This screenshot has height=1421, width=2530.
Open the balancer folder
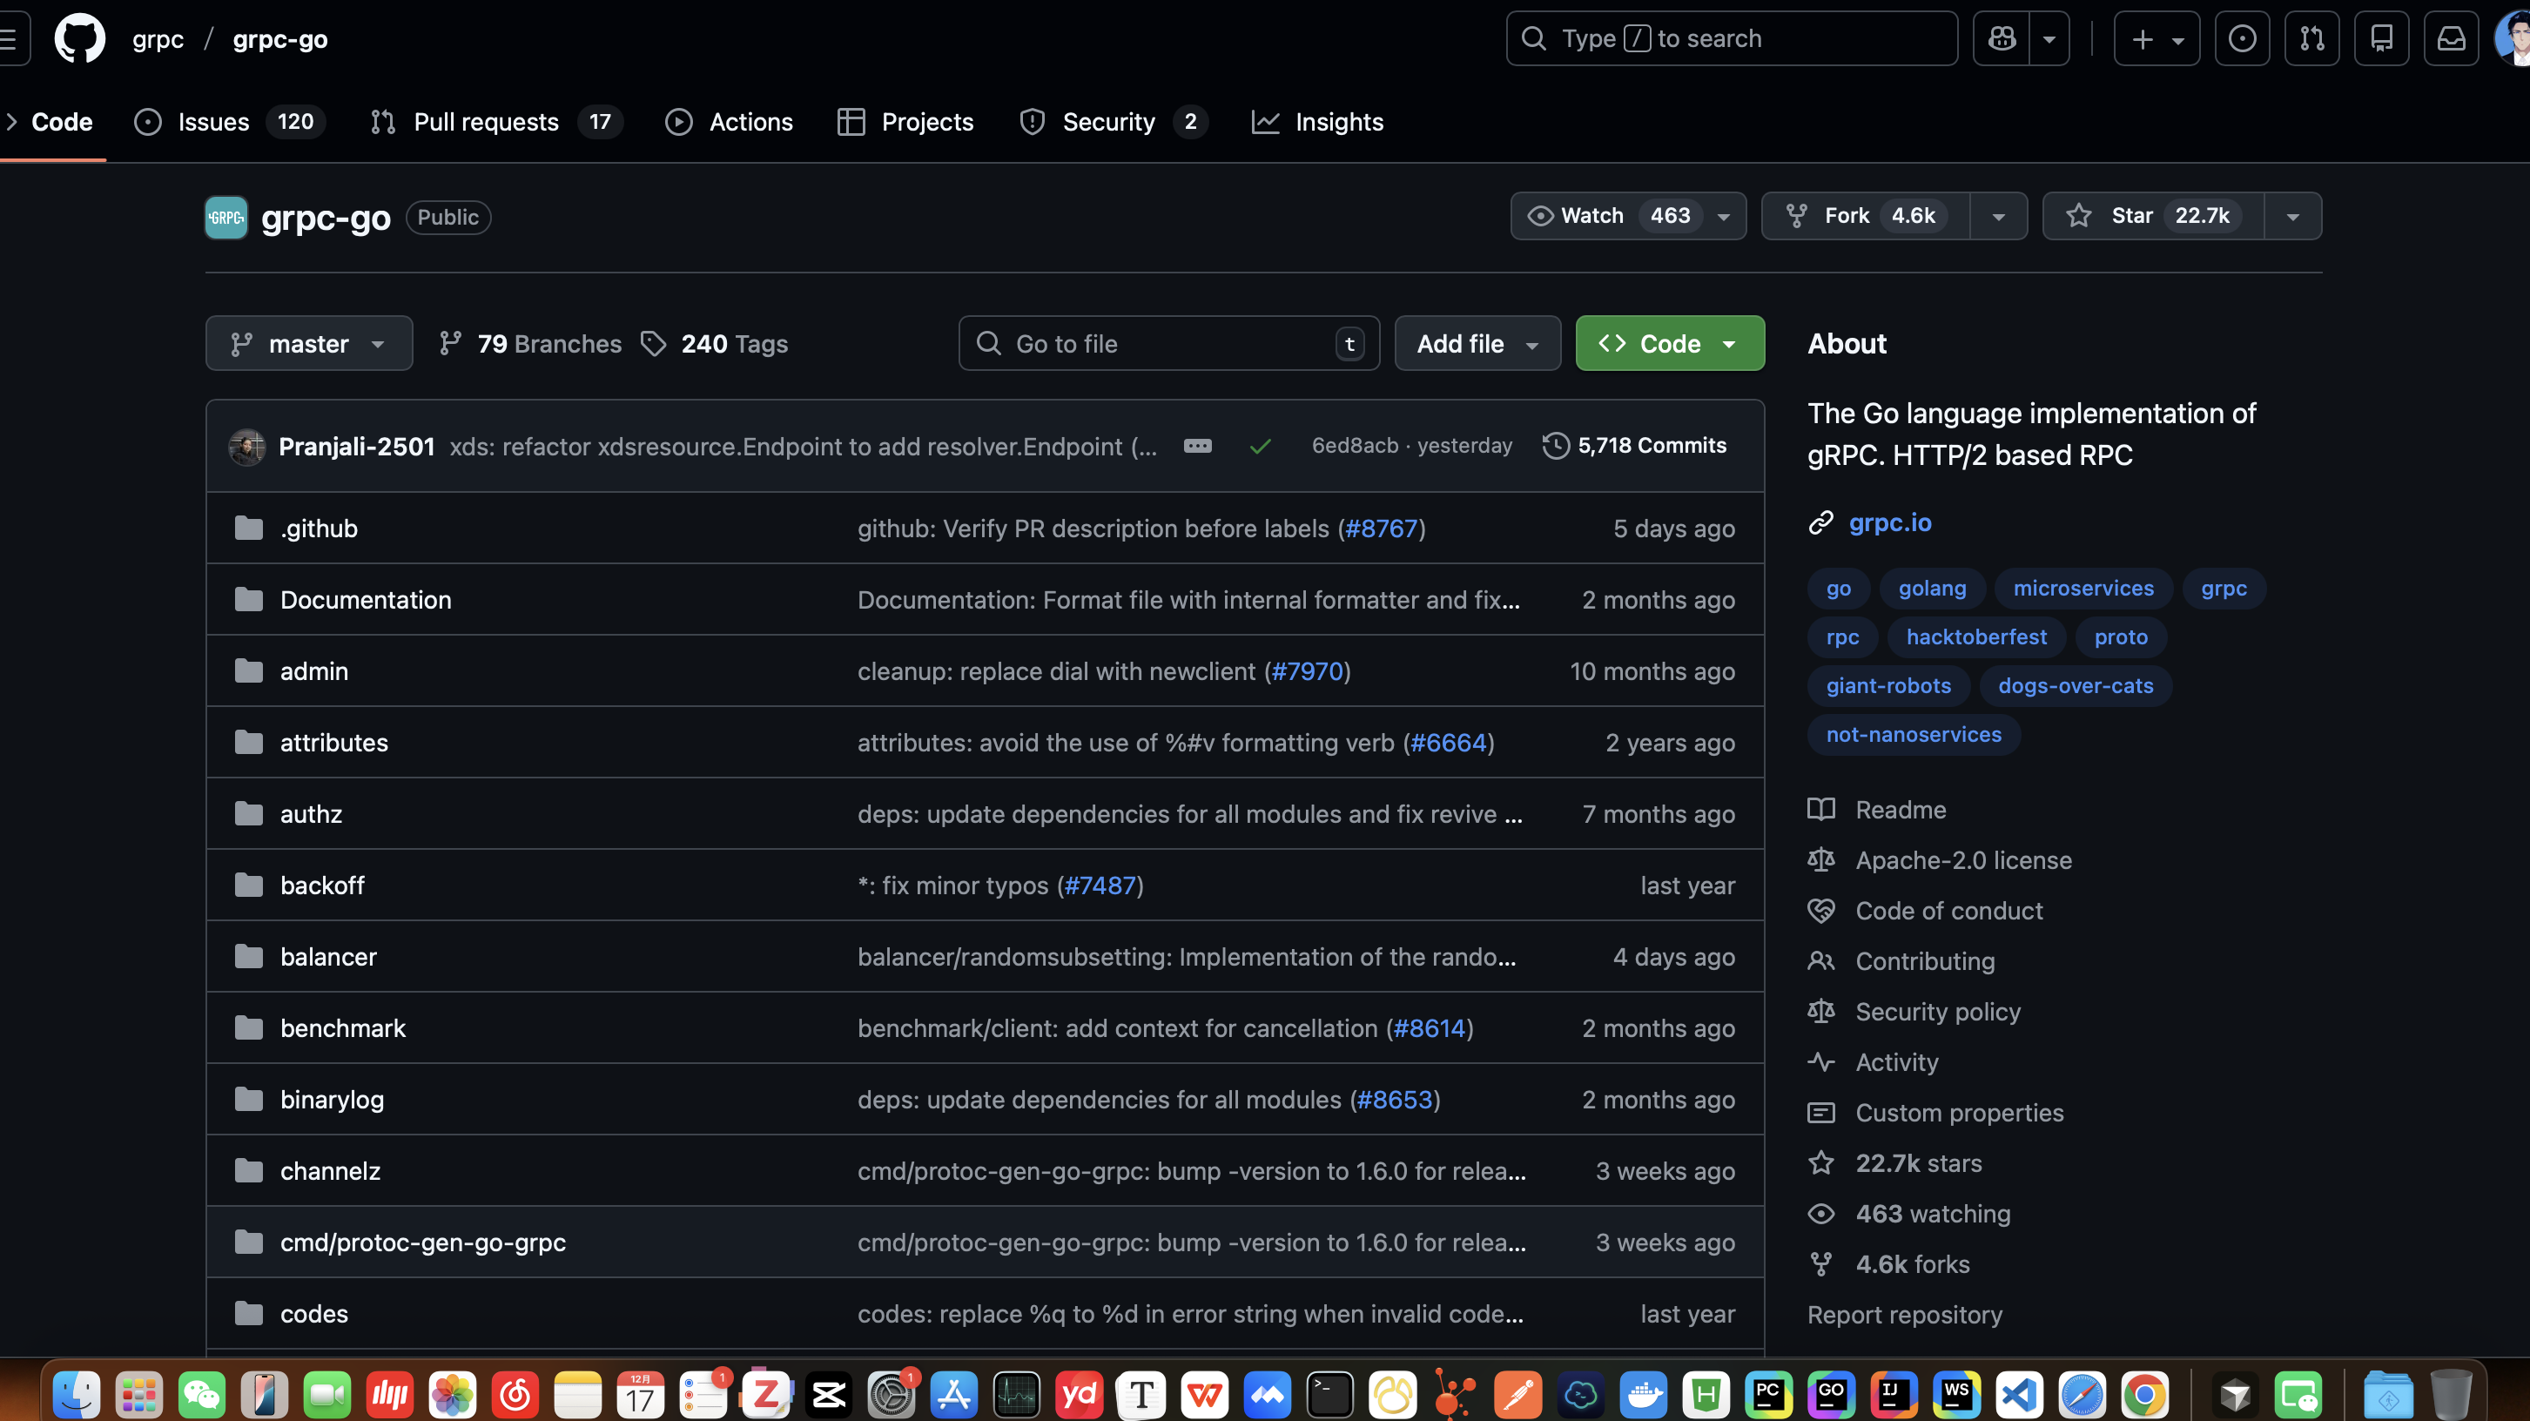tap(328, 957)
